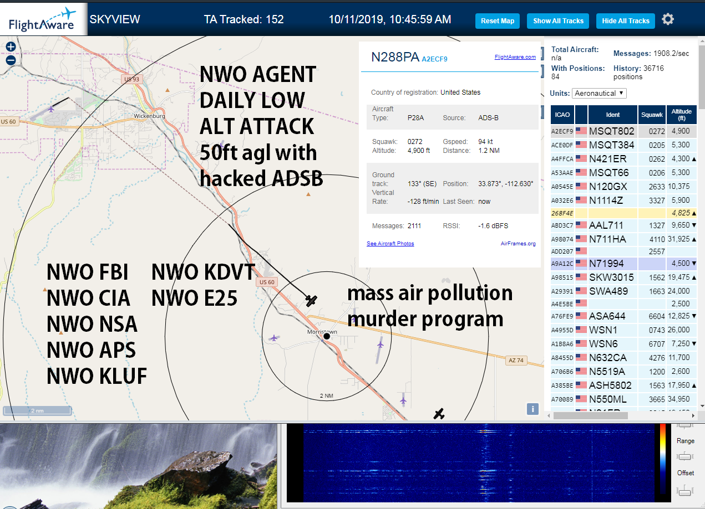Viewport: 705px width, 509px height.
Task: Click the waterfall spectrum display
Action: click(x=479, y=463)
